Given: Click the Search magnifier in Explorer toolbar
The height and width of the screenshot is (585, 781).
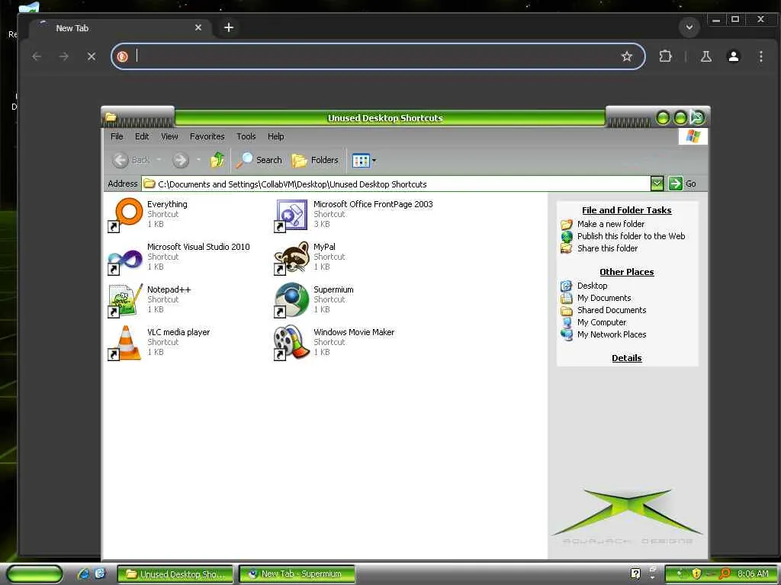Looking at the screenshot, I should point(259,160).
